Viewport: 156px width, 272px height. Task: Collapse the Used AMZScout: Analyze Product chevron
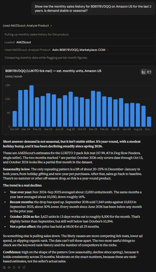click(51, 26)
